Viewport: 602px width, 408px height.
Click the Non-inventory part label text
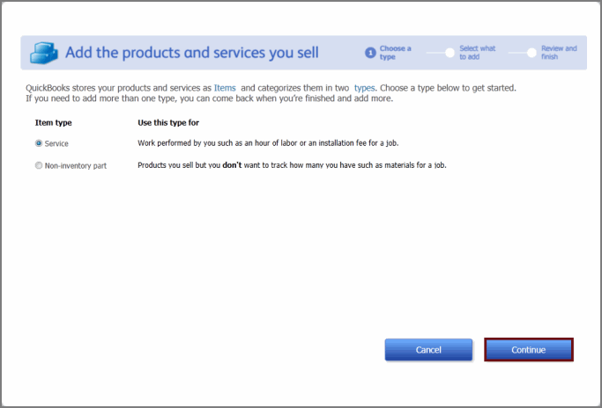coord(76,166)
